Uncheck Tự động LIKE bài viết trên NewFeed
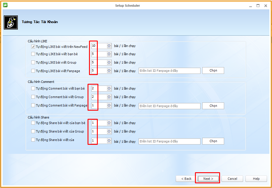Image resolution: width=272 pixels, height=188 pixels. pos(33,46)
